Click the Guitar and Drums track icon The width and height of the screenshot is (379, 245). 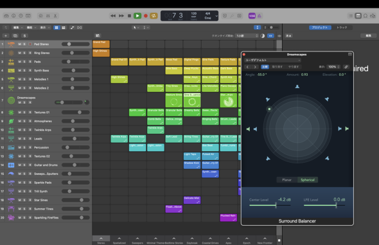[11, 165]
